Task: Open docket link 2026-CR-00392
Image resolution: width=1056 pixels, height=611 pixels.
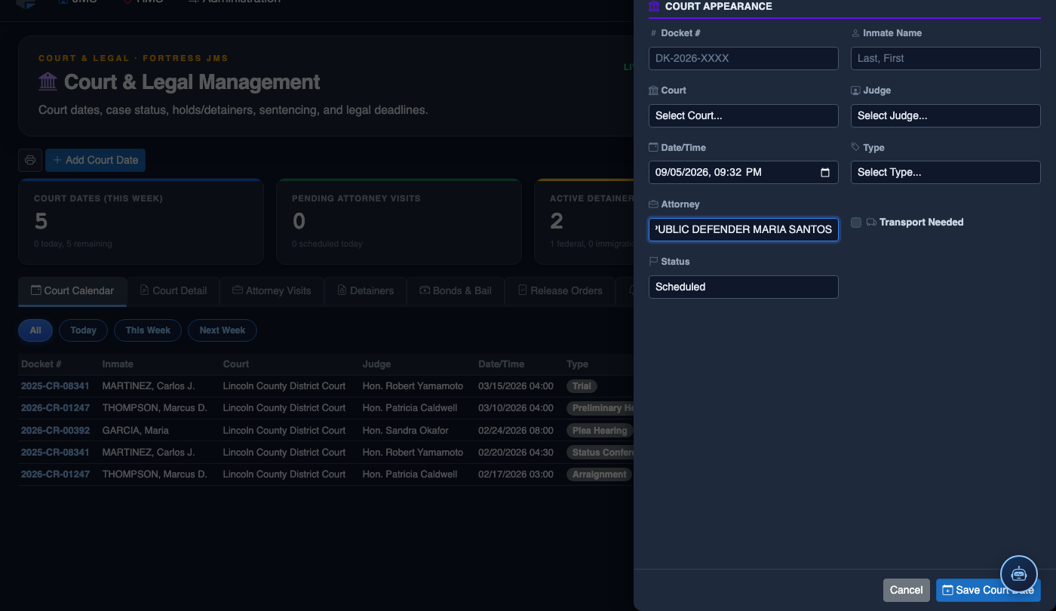Action: pos(55,430)
